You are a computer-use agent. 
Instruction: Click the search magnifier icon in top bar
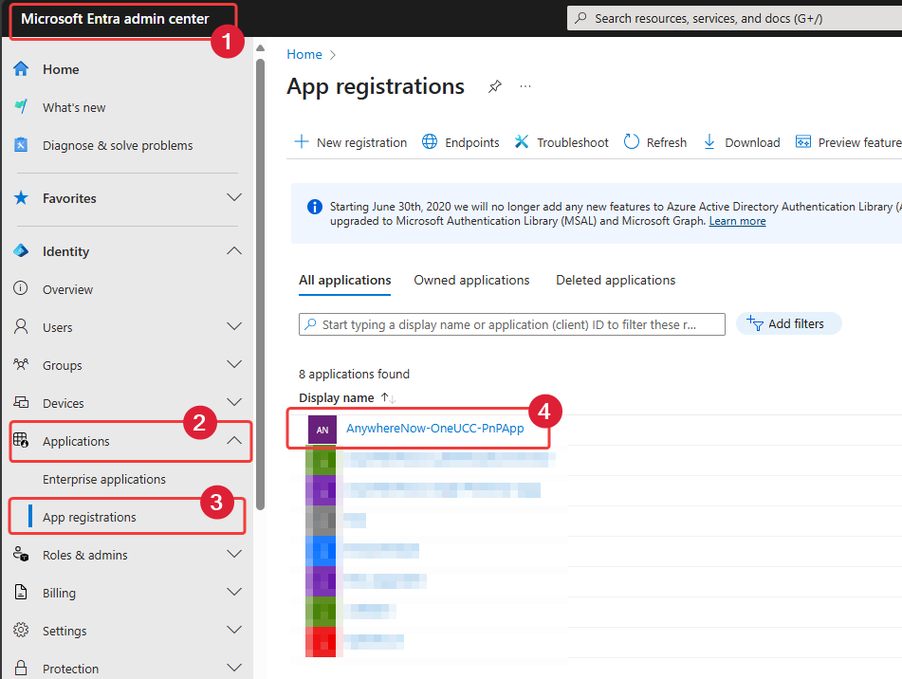tap(581, 18)
